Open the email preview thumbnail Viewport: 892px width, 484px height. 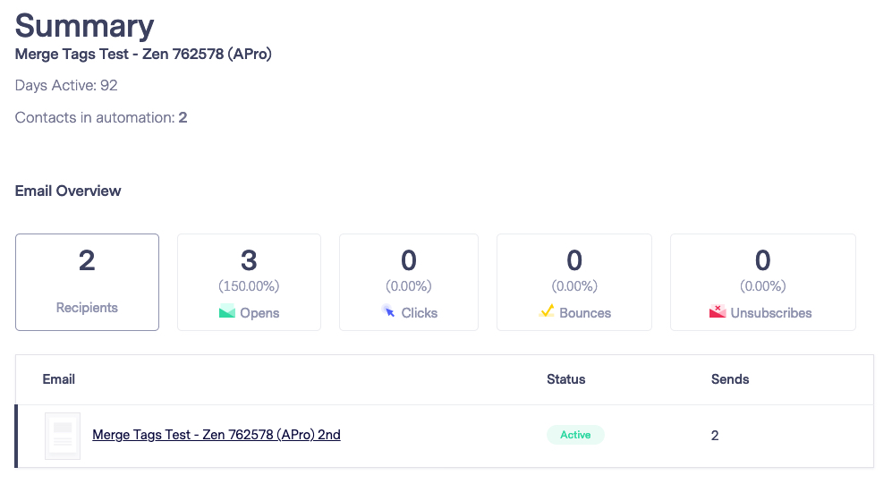click(x=63, y=436)
